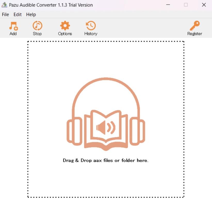This screenshot has height=200, width=212.
Task: Click the Add audiobook icon
Action: [13, 26]
